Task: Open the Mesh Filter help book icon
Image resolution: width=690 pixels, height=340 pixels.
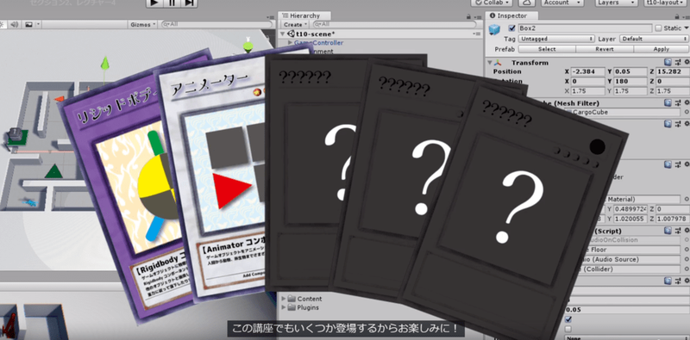Action: (x=668, y=103)
